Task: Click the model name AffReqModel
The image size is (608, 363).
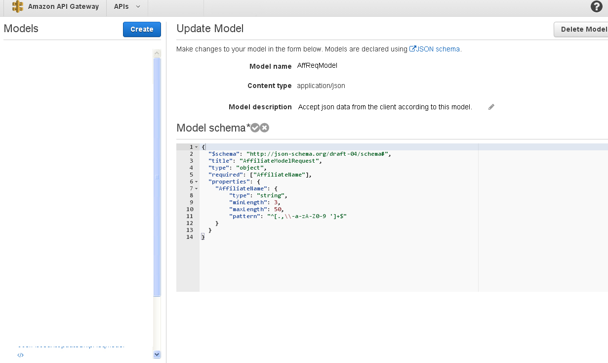Action: coord(317,65)
